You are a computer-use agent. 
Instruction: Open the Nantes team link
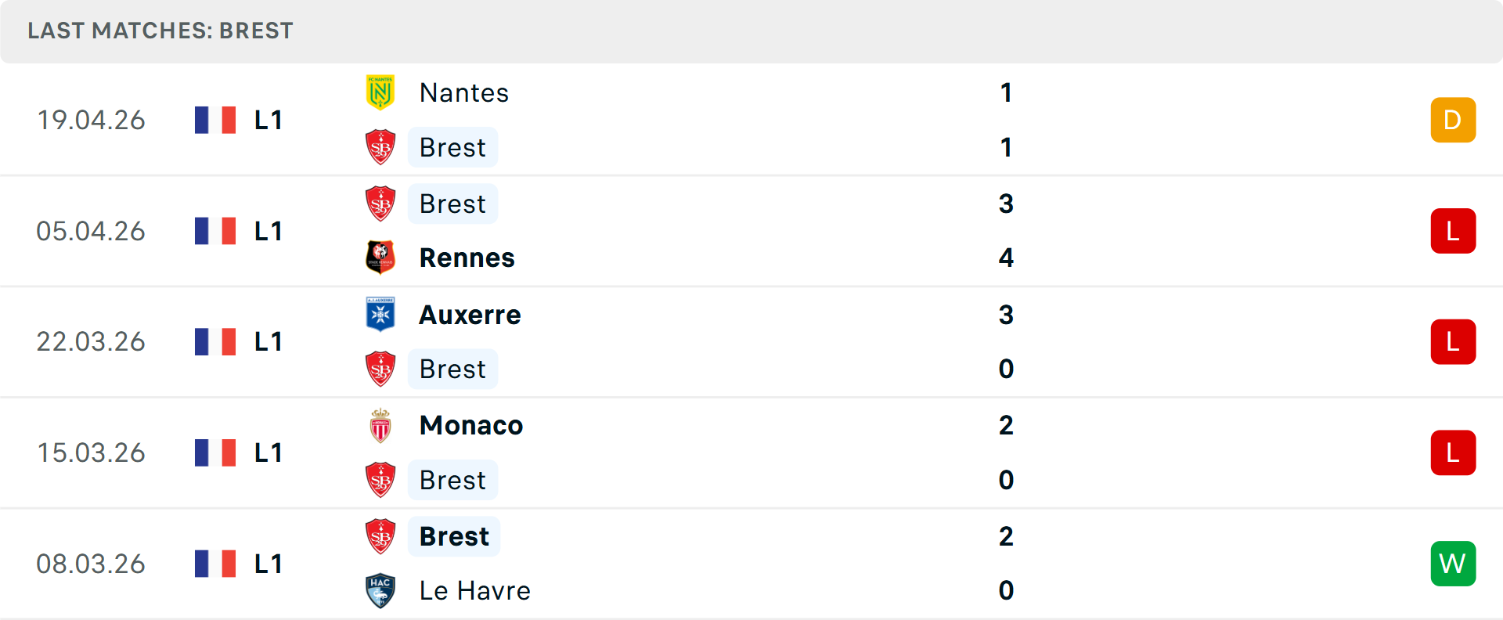(x=464, y=92)
